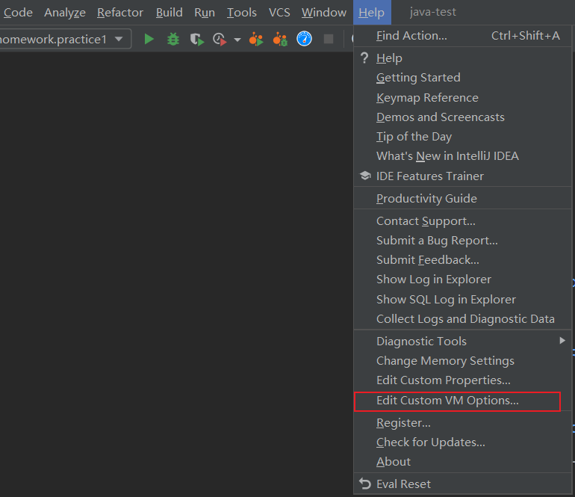575x497 pixels.
Task: Show Tip of the Day
Action: tap(462, 137)
